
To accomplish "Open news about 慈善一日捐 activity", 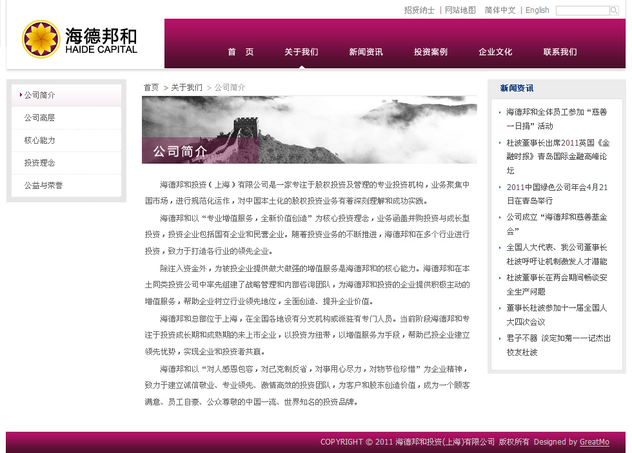I will (x=557, y=119).
